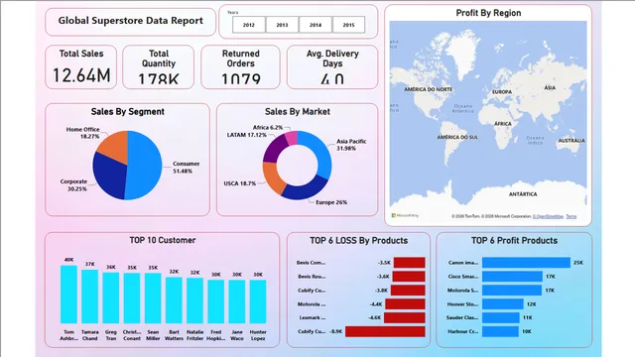
Task: Click the Sauder Clas... 11K profit bar
Action: (x=500, y=317)
